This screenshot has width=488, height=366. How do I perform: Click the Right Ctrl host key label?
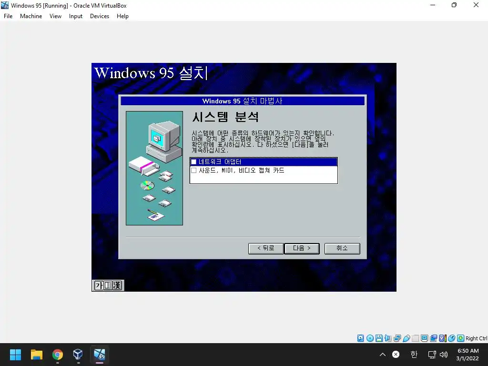click(x=476, y=338)
